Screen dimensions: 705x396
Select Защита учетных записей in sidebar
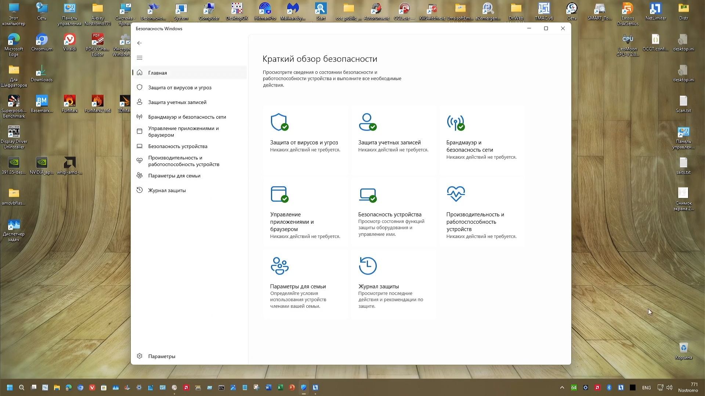[x=189, y=102]
